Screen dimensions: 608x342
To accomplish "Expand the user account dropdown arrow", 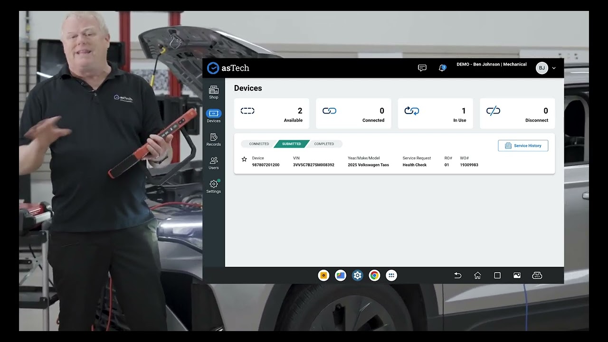I will [554, 68].
